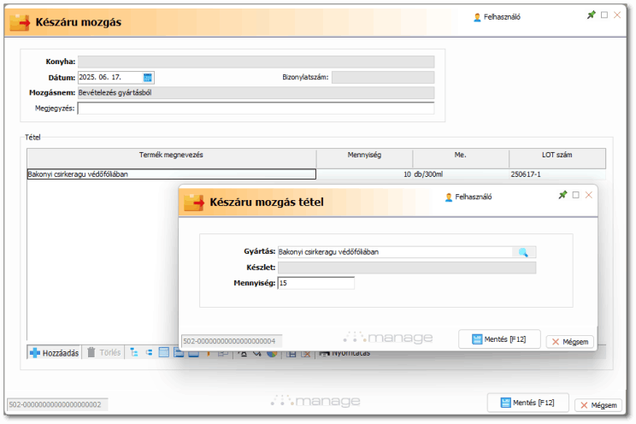Focus the Mennyiség field containing 15
The width and height of the screenshot is (636, 424).
[316, 283]
